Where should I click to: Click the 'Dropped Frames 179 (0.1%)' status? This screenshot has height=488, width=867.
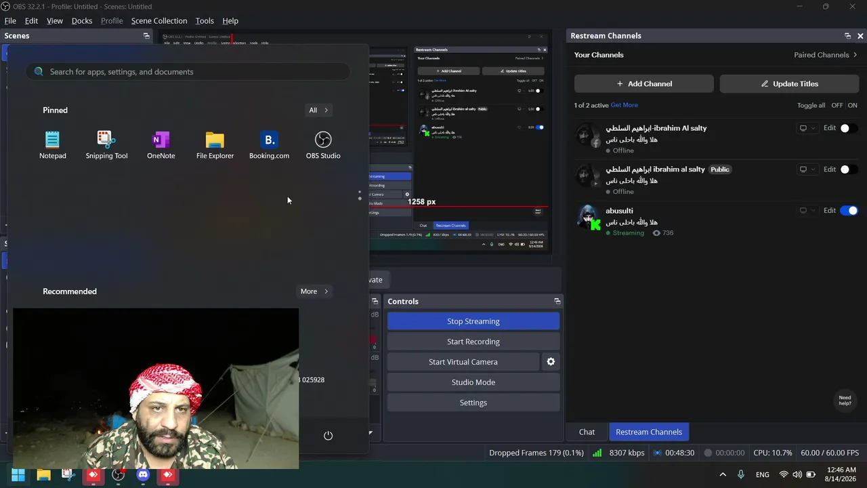pos(536,453)
